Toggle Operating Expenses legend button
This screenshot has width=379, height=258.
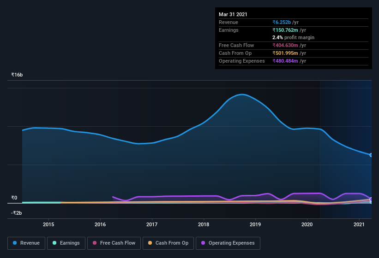click(x=228, y=243)
